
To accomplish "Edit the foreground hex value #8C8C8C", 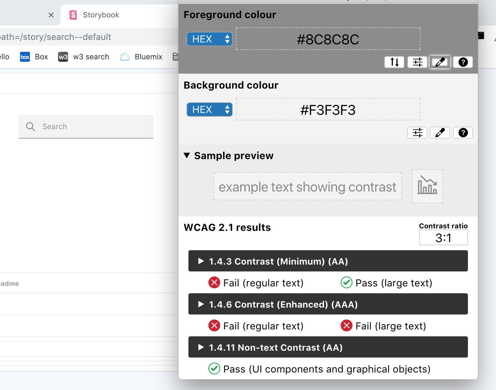I will [x=328, y=39].
